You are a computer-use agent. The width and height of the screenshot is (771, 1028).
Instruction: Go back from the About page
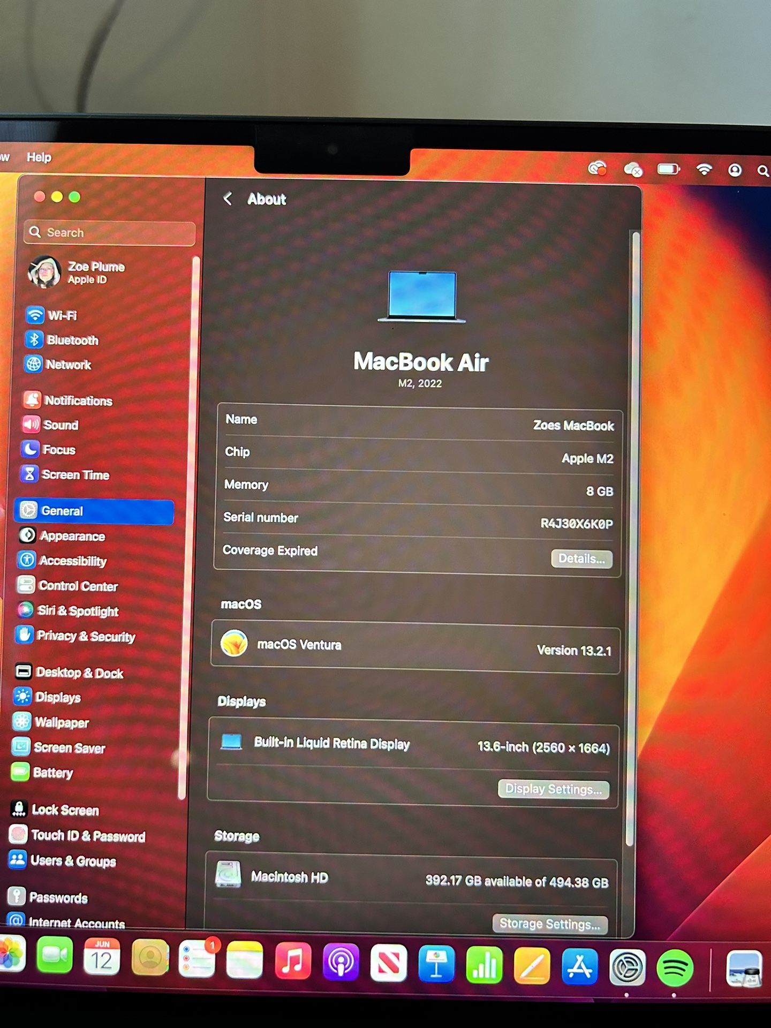pyautogui.click(x=228, y=199)
